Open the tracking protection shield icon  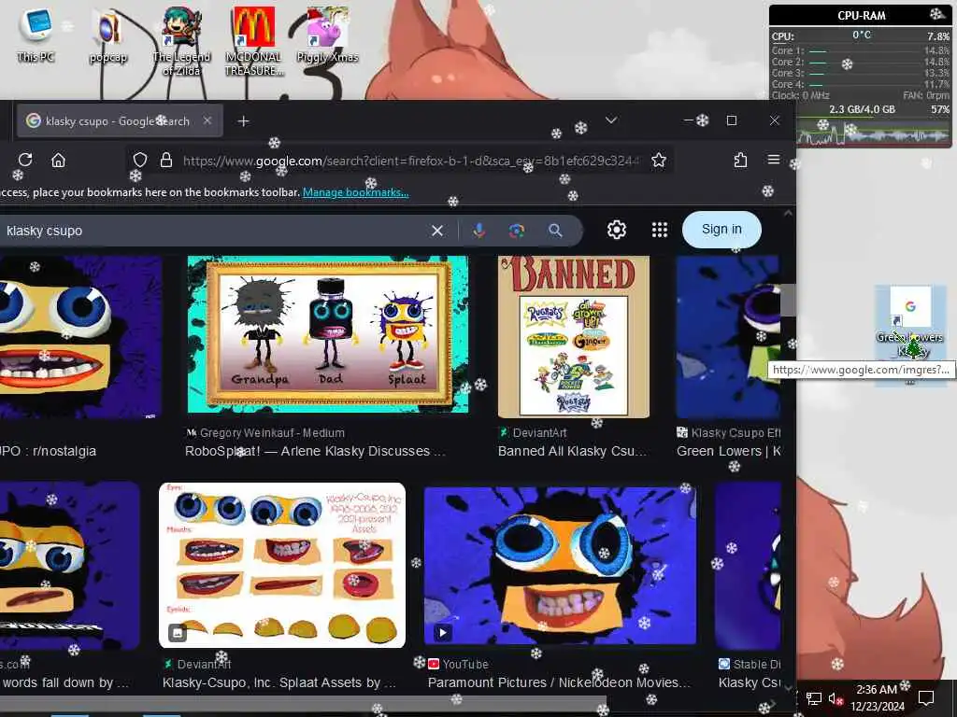tap(140, 160)
